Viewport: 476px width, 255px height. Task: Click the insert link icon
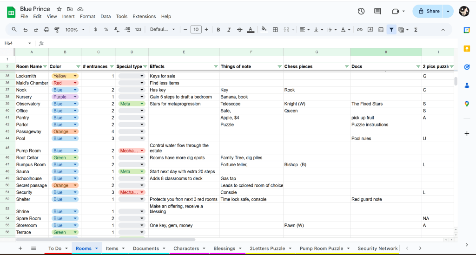(x=359, y=30)
